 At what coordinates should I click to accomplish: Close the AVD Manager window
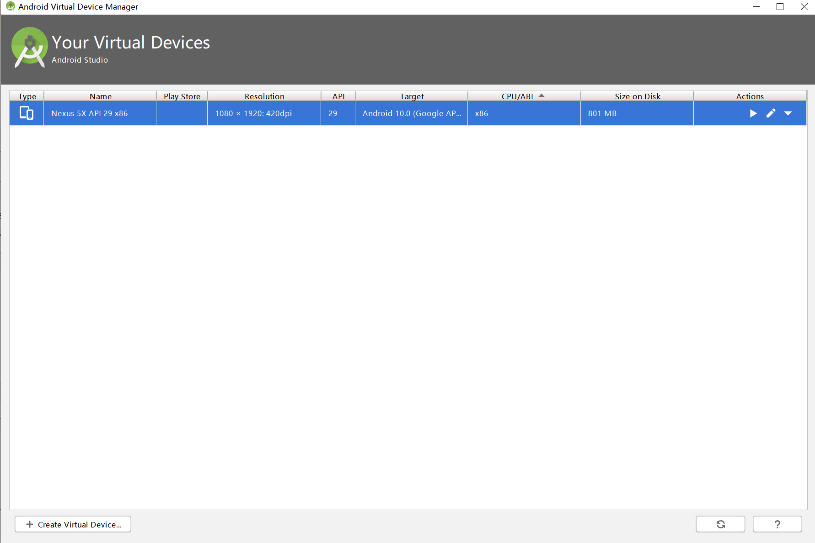(x=804, y=7)
